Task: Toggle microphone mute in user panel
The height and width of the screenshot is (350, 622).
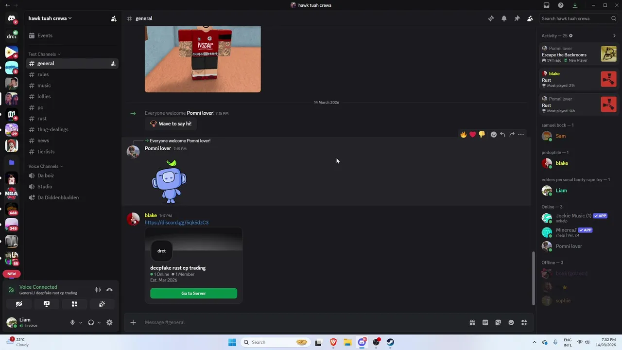Action: click(72, 322)
